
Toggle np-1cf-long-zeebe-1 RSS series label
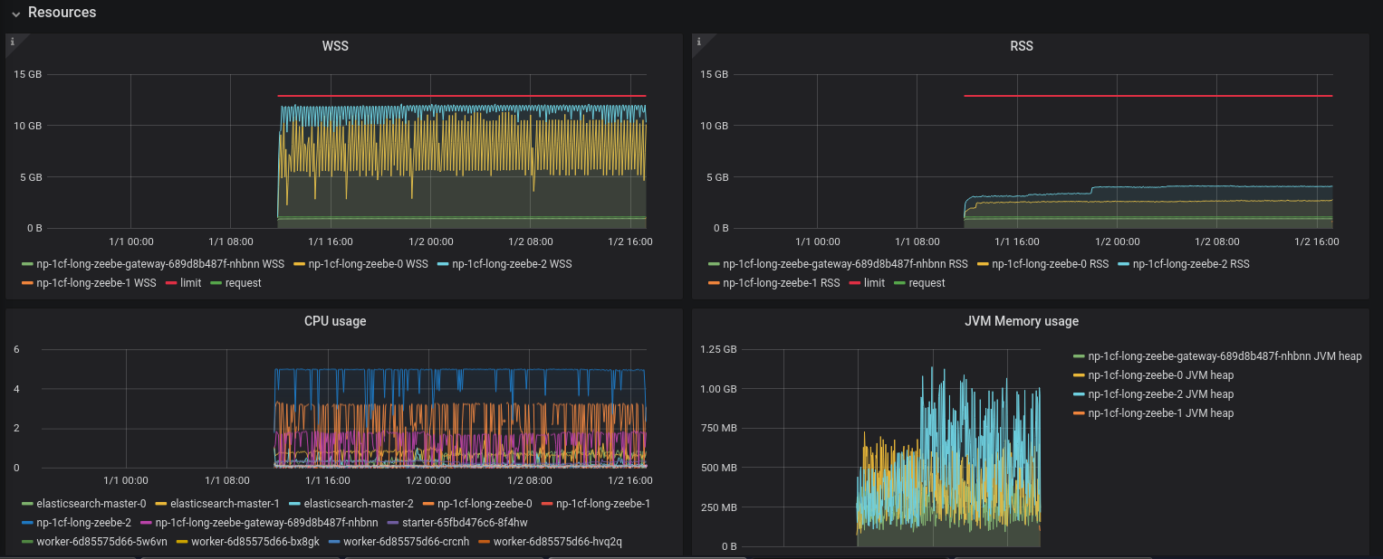click(x=782, y=283)
